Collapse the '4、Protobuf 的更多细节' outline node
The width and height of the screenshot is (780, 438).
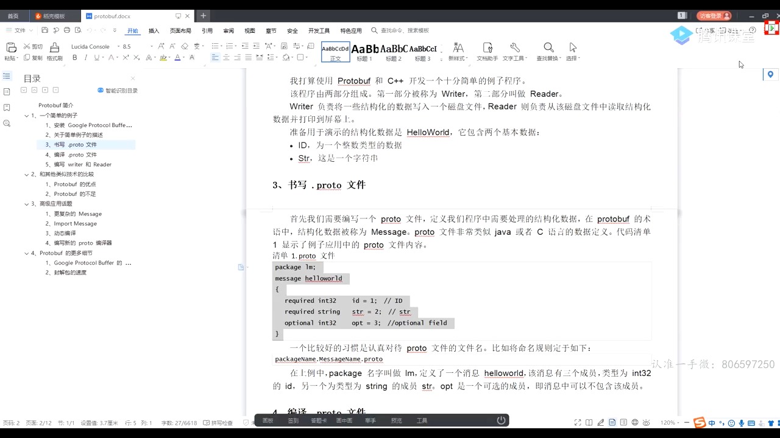coord(26,253)
